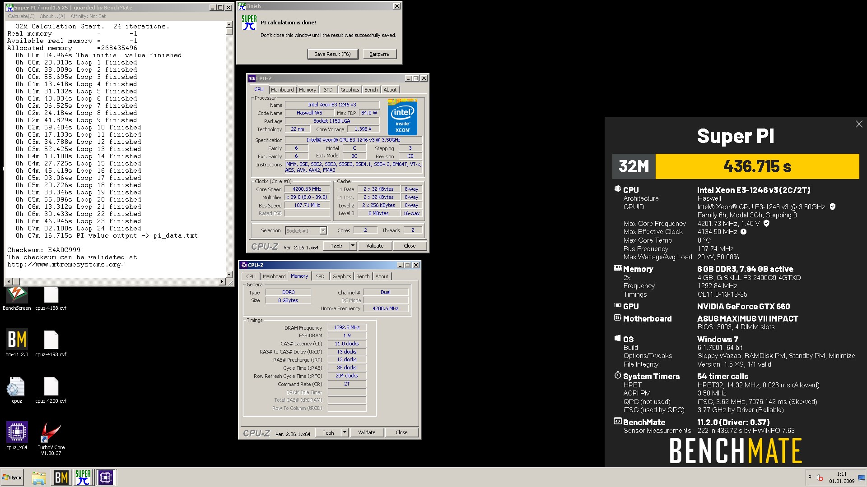Click the Intel Xeon logo in CPU-Z

point(402,117)
